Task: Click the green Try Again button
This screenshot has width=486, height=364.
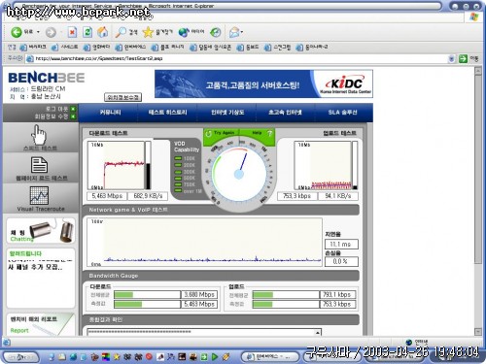Action: pyautogui.click(x=221, y=133)
